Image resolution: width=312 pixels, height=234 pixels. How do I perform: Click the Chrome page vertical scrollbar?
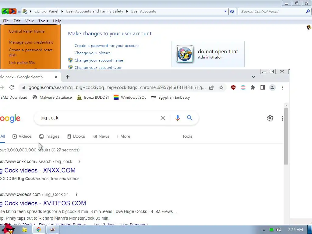coord(286,136)
